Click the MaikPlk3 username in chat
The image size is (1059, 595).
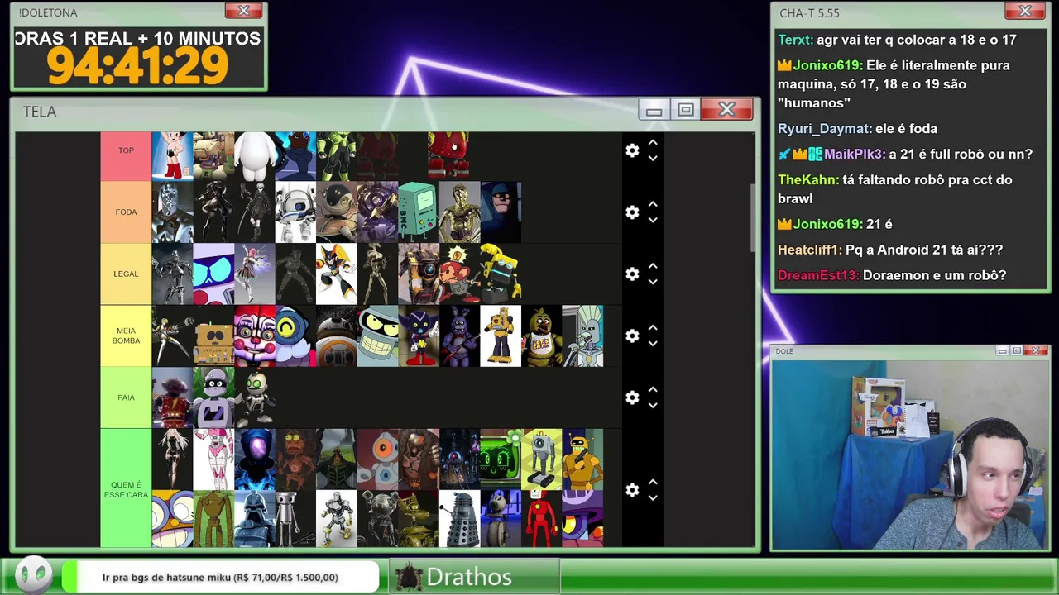pyautogui.click(x=854, y=155)
